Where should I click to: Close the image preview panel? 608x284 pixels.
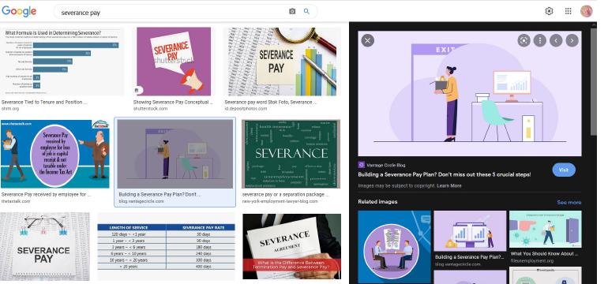[x=368, y=40]
